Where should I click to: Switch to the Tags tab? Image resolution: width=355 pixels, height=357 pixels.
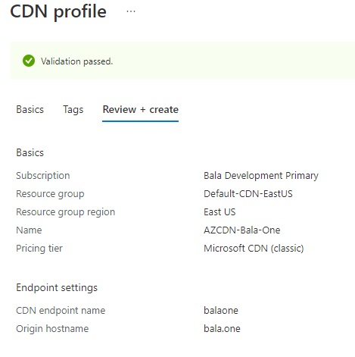[73, 110]
